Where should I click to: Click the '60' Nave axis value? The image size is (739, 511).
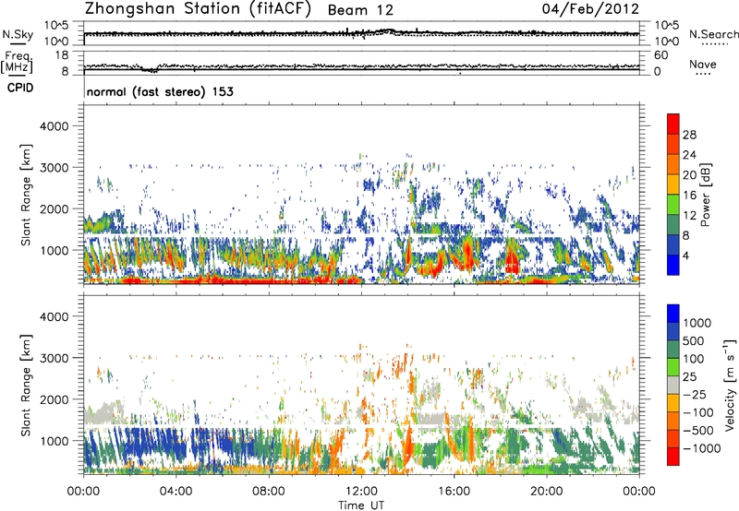pos(660,55)
